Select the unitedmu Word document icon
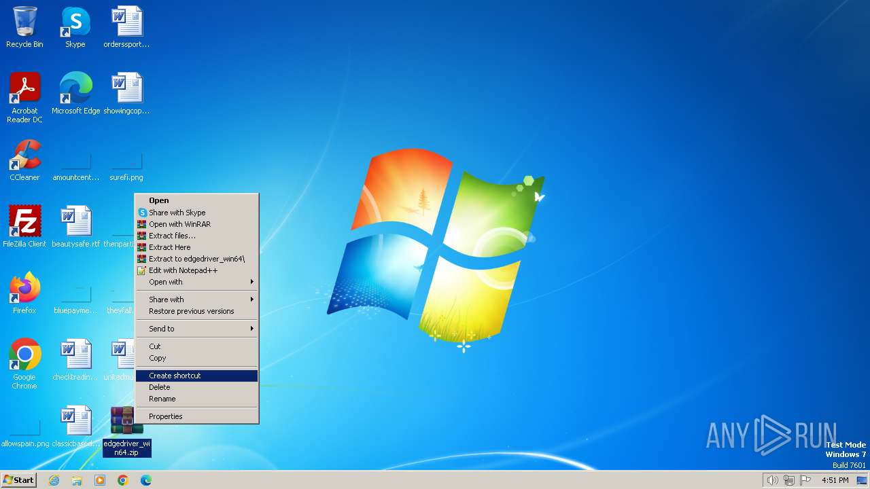 [118, 360]
